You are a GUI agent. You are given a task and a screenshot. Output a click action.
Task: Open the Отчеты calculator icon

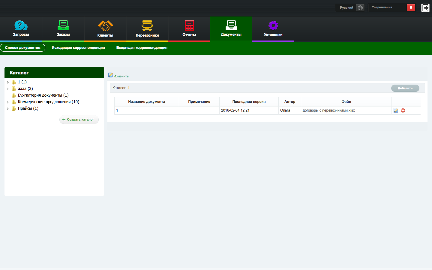pos(189,25)
